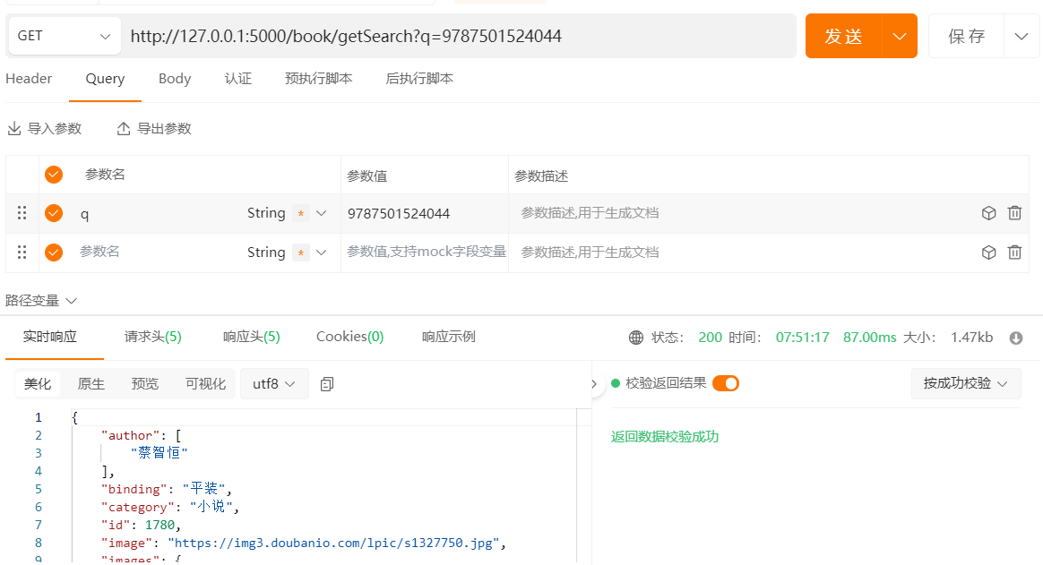Image resolution: width=1043 pixels, height=565 pixels.
Task: Switch to the Header tab
Action: [29, 79]
